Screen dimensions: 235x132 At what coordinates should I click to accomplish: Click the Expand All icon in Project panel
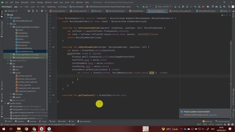(33, 11)
